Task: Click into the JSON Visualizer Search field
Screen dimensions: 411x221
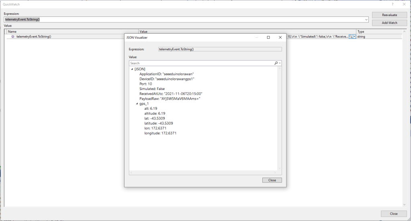Action: [201, 63]
